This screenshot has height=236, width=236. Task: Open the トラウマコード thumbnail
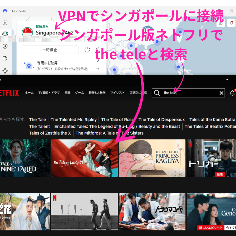coord(152,212)
